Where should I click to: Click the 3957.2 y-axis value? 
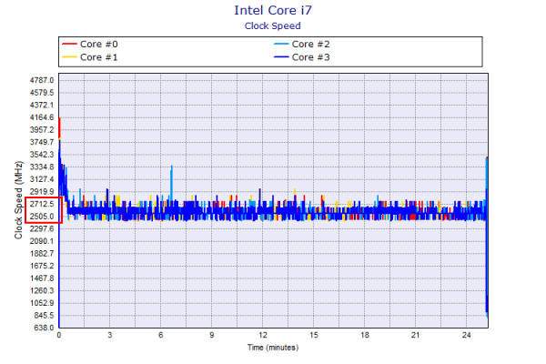(x=42, y=130)
